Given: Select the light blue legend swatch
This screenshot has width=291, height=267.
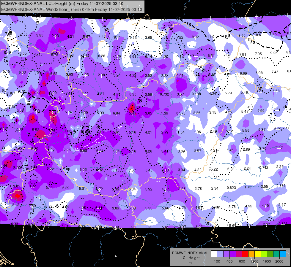Looking at the screenshot, I should point(283,254).
